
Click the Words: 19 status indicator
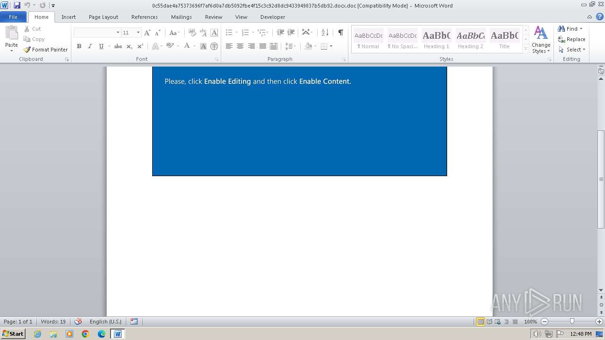click(53, 322)
